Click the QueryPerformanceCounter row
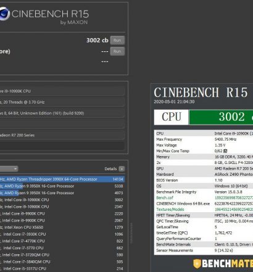 coord(204,239)
